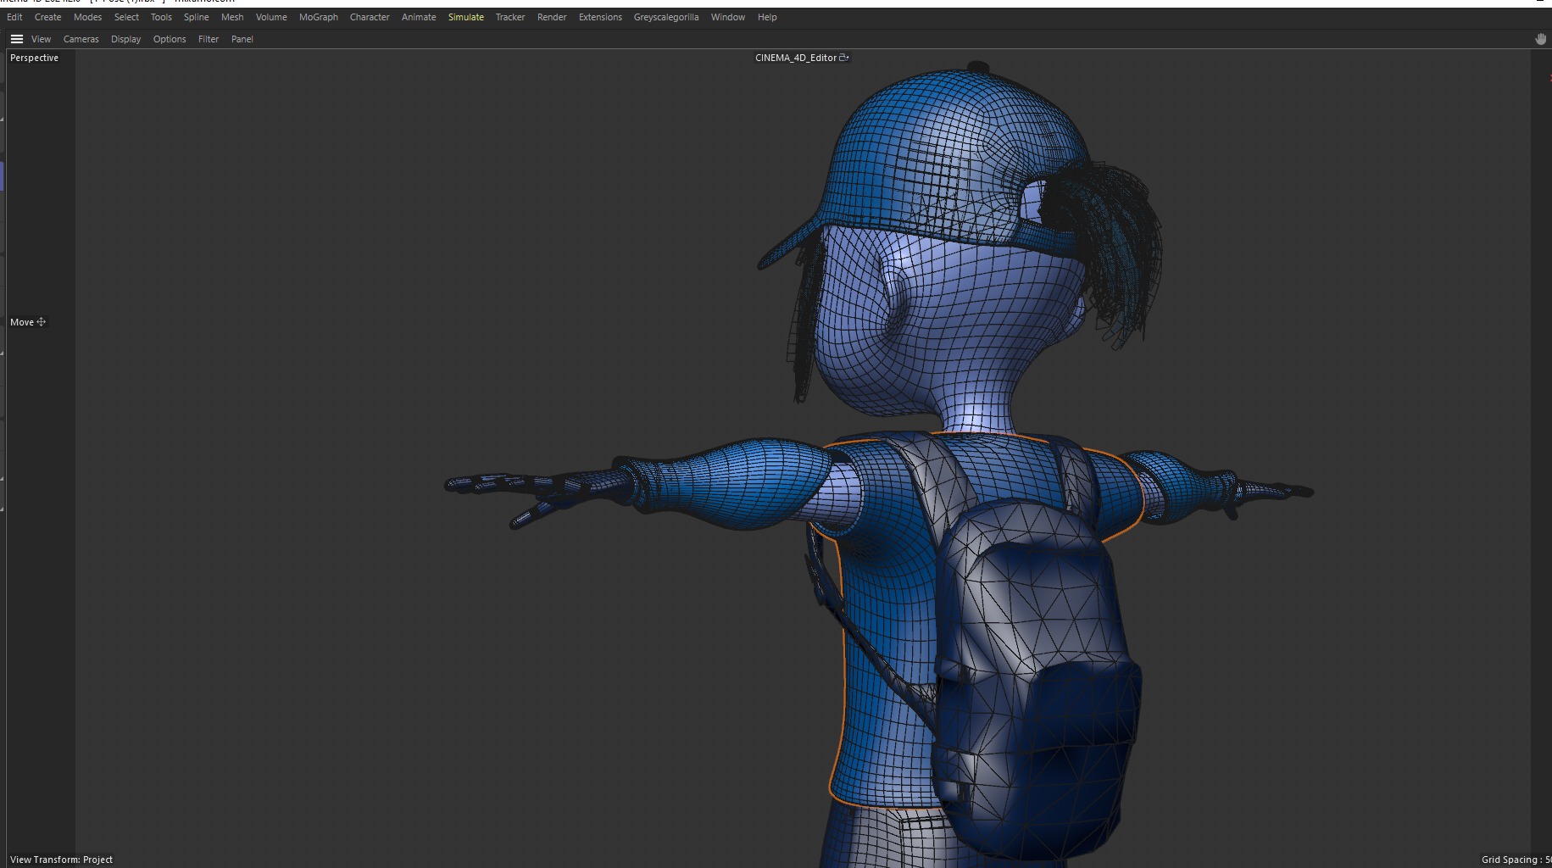
Task: Click the Grid Spacing readout
Action: coord(1516,860)
